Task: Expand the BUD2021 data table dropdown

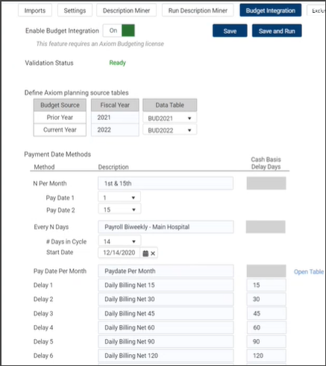Action: pos(169,118)
